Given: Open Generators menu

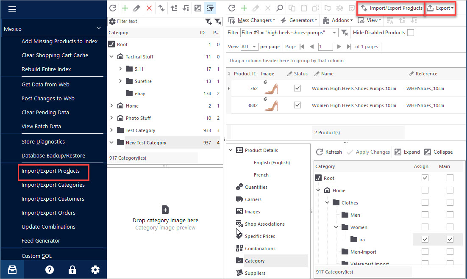Looking at the screenshot, I should [299, 20].
